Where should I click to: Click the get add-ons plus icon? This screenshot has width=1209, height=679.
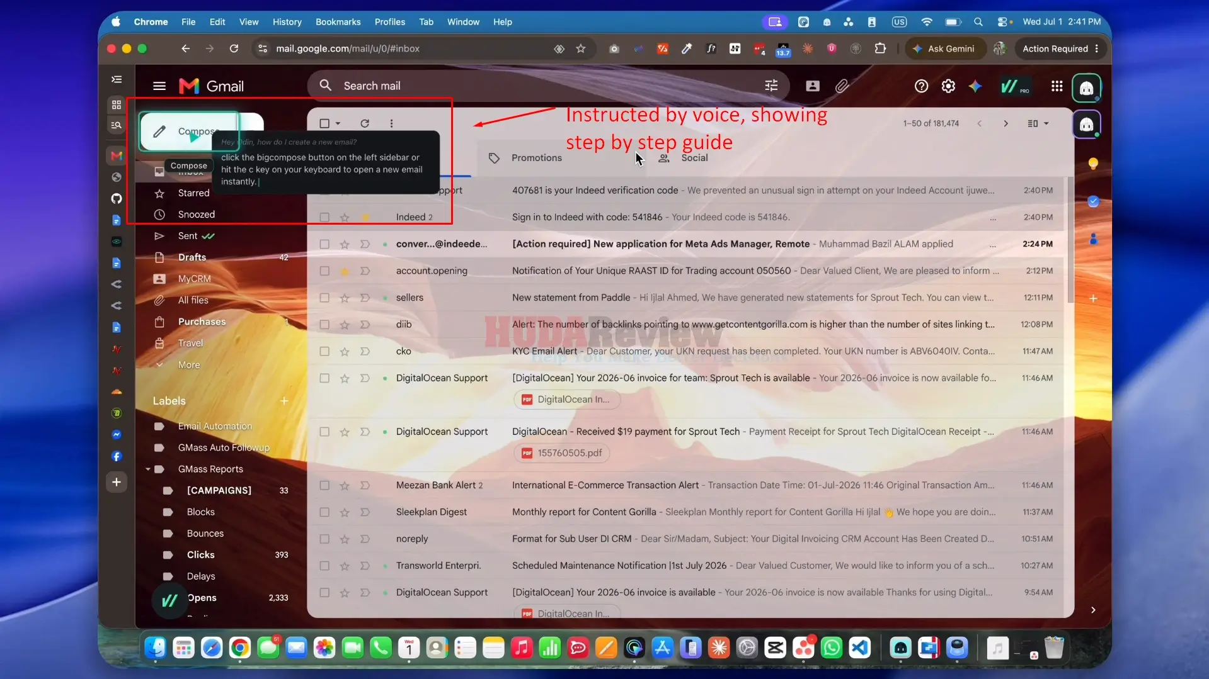tap(1093, 298)
